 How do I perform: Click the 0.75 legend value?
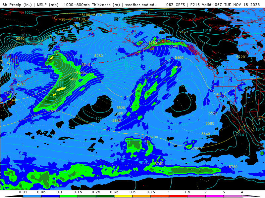tap(151, 192)
